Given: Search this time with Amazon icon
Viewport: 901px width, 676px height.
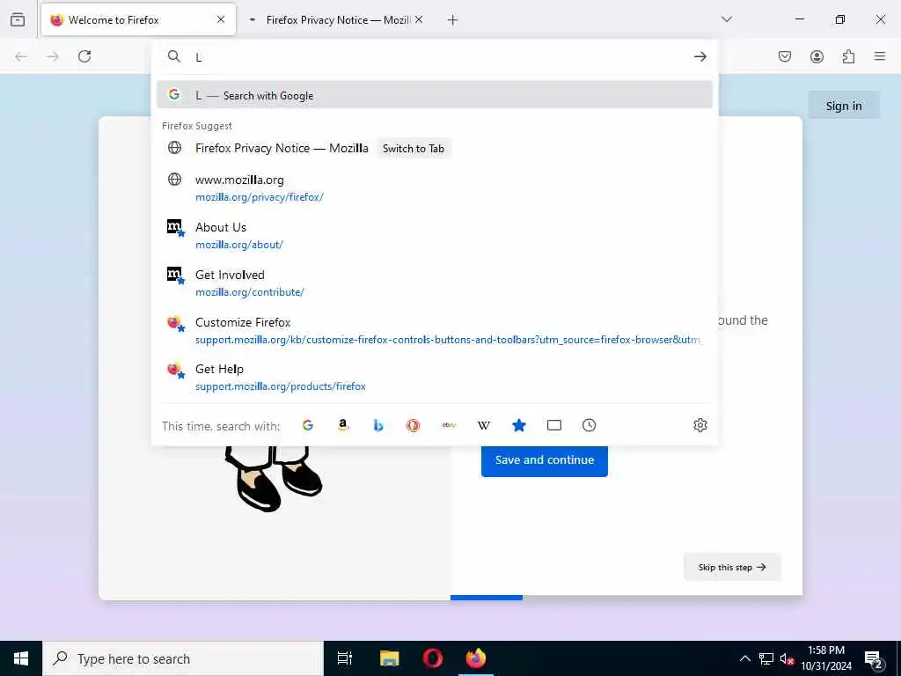Looking at the screenshot, I should (x=343, y=425).
